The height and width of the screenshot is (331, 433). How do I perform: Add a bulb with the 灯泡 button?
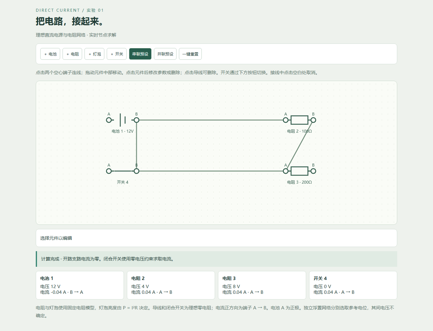[x=94, y=54]
